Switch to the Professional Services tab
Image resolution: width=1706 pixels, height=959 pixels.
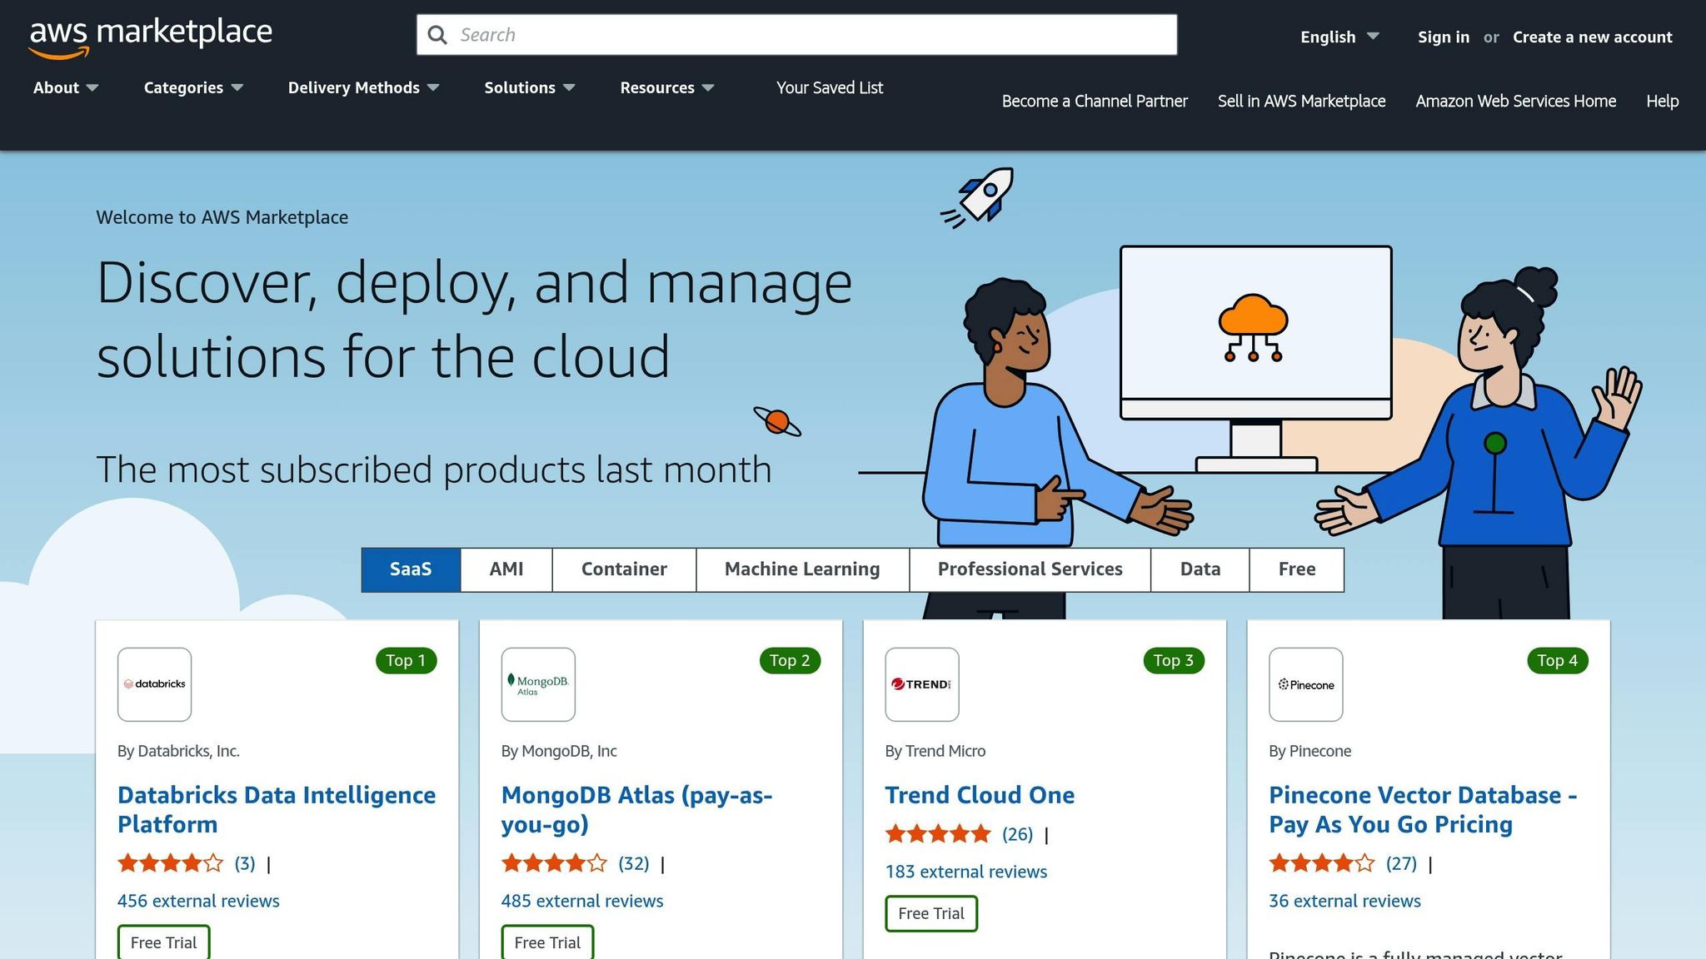tap(1030, 569)
